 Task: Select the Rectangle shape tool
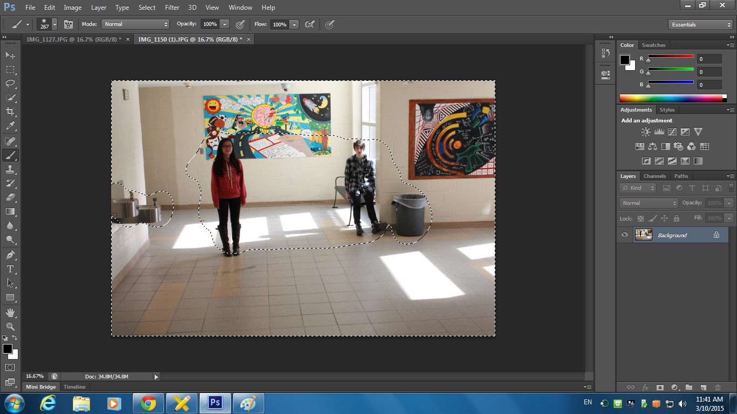click(10, 297)
